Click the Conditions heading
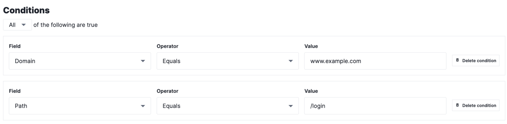This screenshot has height=124, width=507. pos(26,10)
